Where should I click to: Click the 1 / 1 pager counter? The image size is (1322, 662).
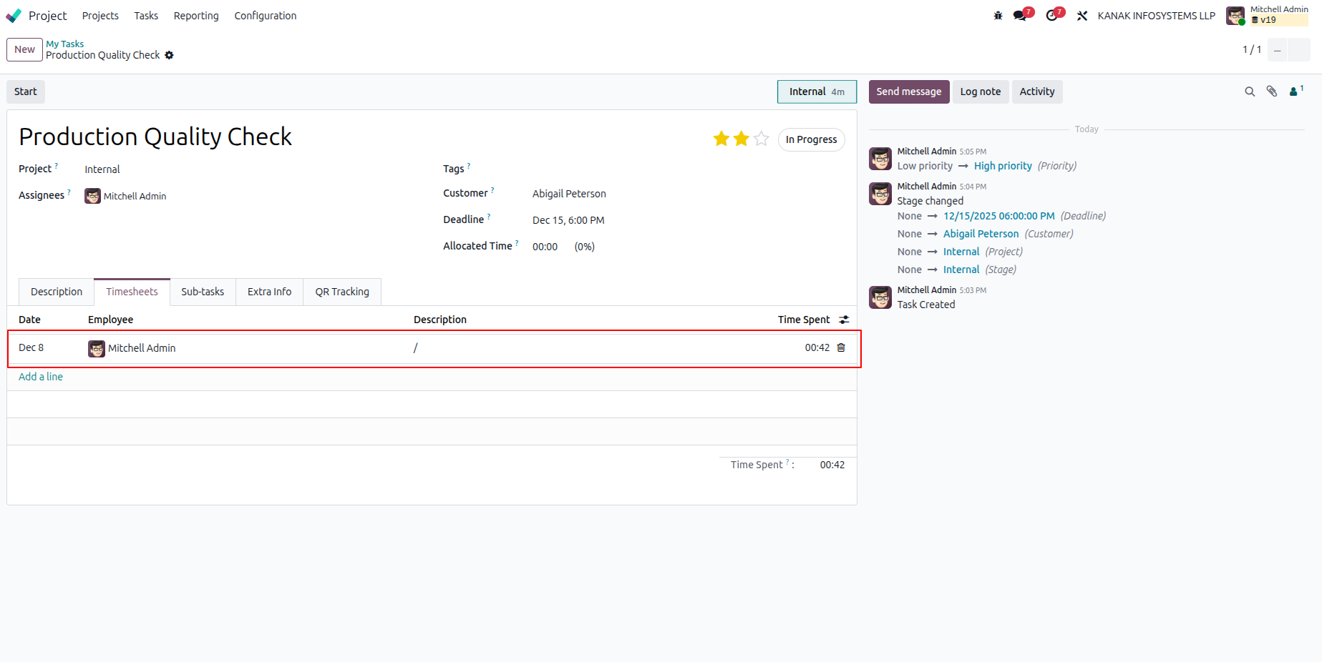click(1252, 49)
